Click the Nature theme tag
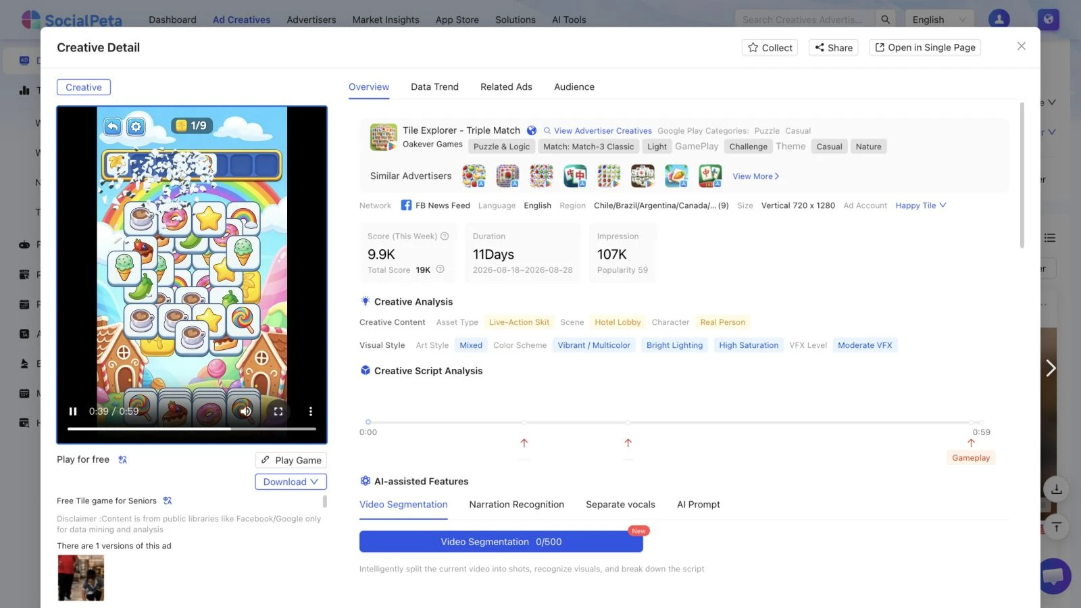The height and width of the screenshot is (608, 1081). tap(868, 147)
